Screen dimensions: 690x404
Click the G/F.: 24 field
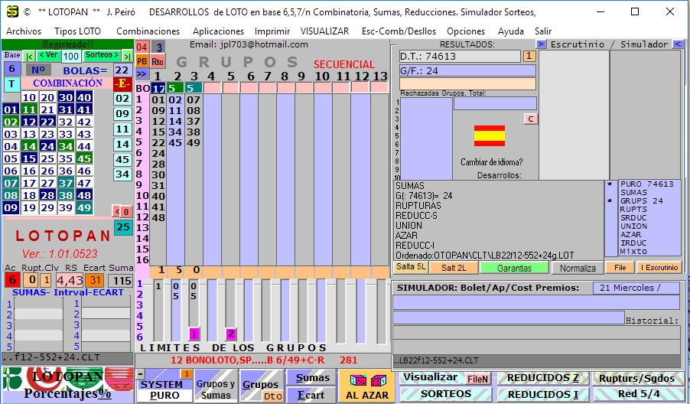pyautogui.click(x=467, y=71)
